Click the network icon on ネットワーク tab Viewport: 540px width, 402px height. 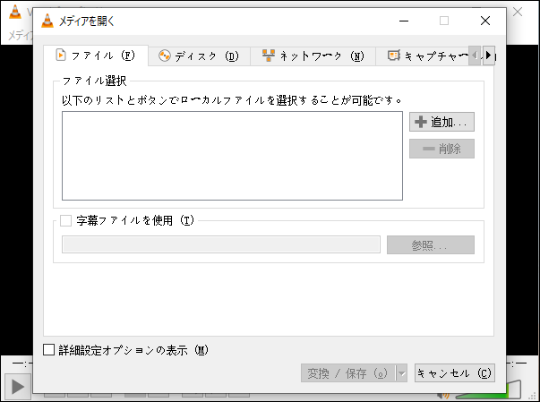268,56
